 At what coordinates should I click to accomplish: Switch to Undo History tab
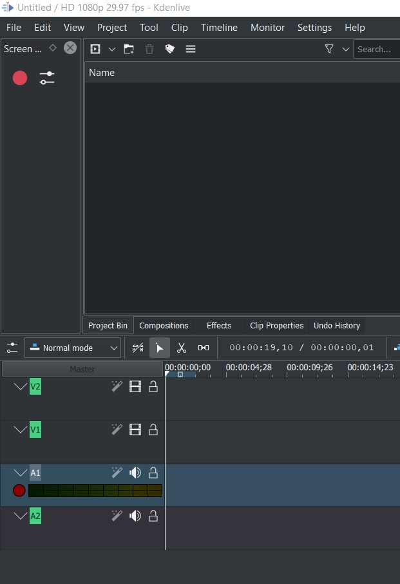click(x=337, y=326)
